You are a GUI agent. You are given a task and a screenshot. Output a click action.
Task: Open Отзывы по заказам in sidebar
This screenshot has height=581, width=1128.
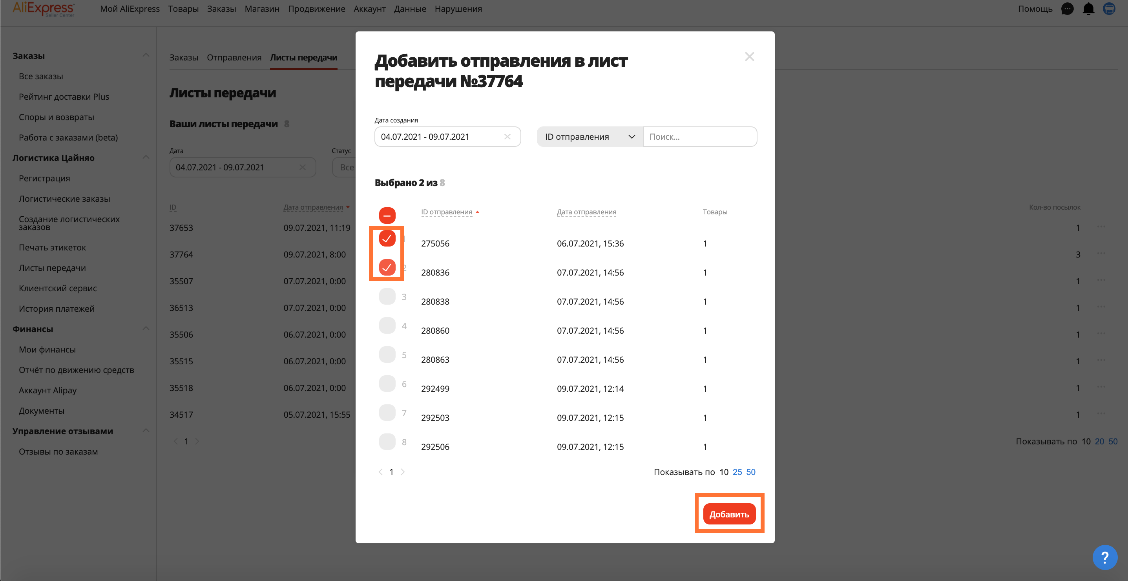click(x=58, y=451)
